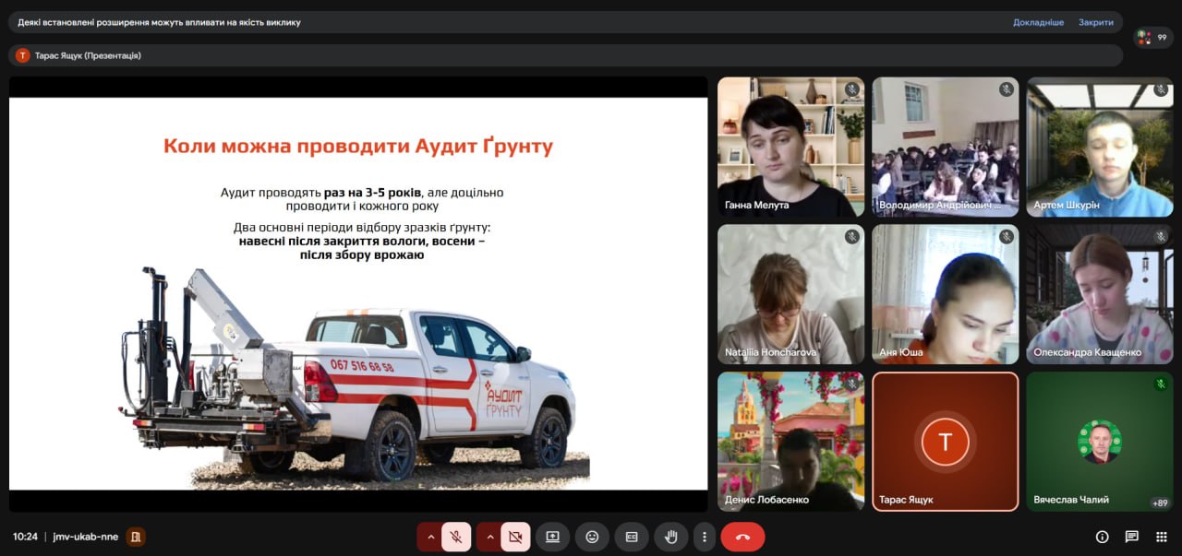Image resolution: width=1182 pixels, height=556 pixels.
Task: Open the participants list showing 99
Action: click(x=1153, y=38)
